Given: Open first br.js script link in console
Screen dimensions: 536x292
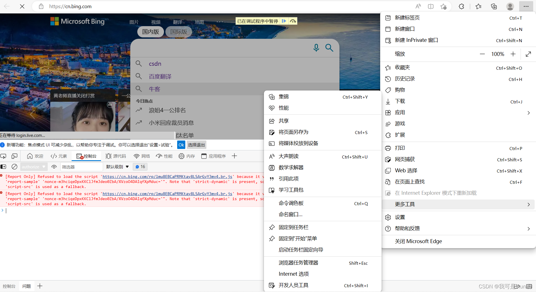Looking at the screenshot, I should (167, 176).
